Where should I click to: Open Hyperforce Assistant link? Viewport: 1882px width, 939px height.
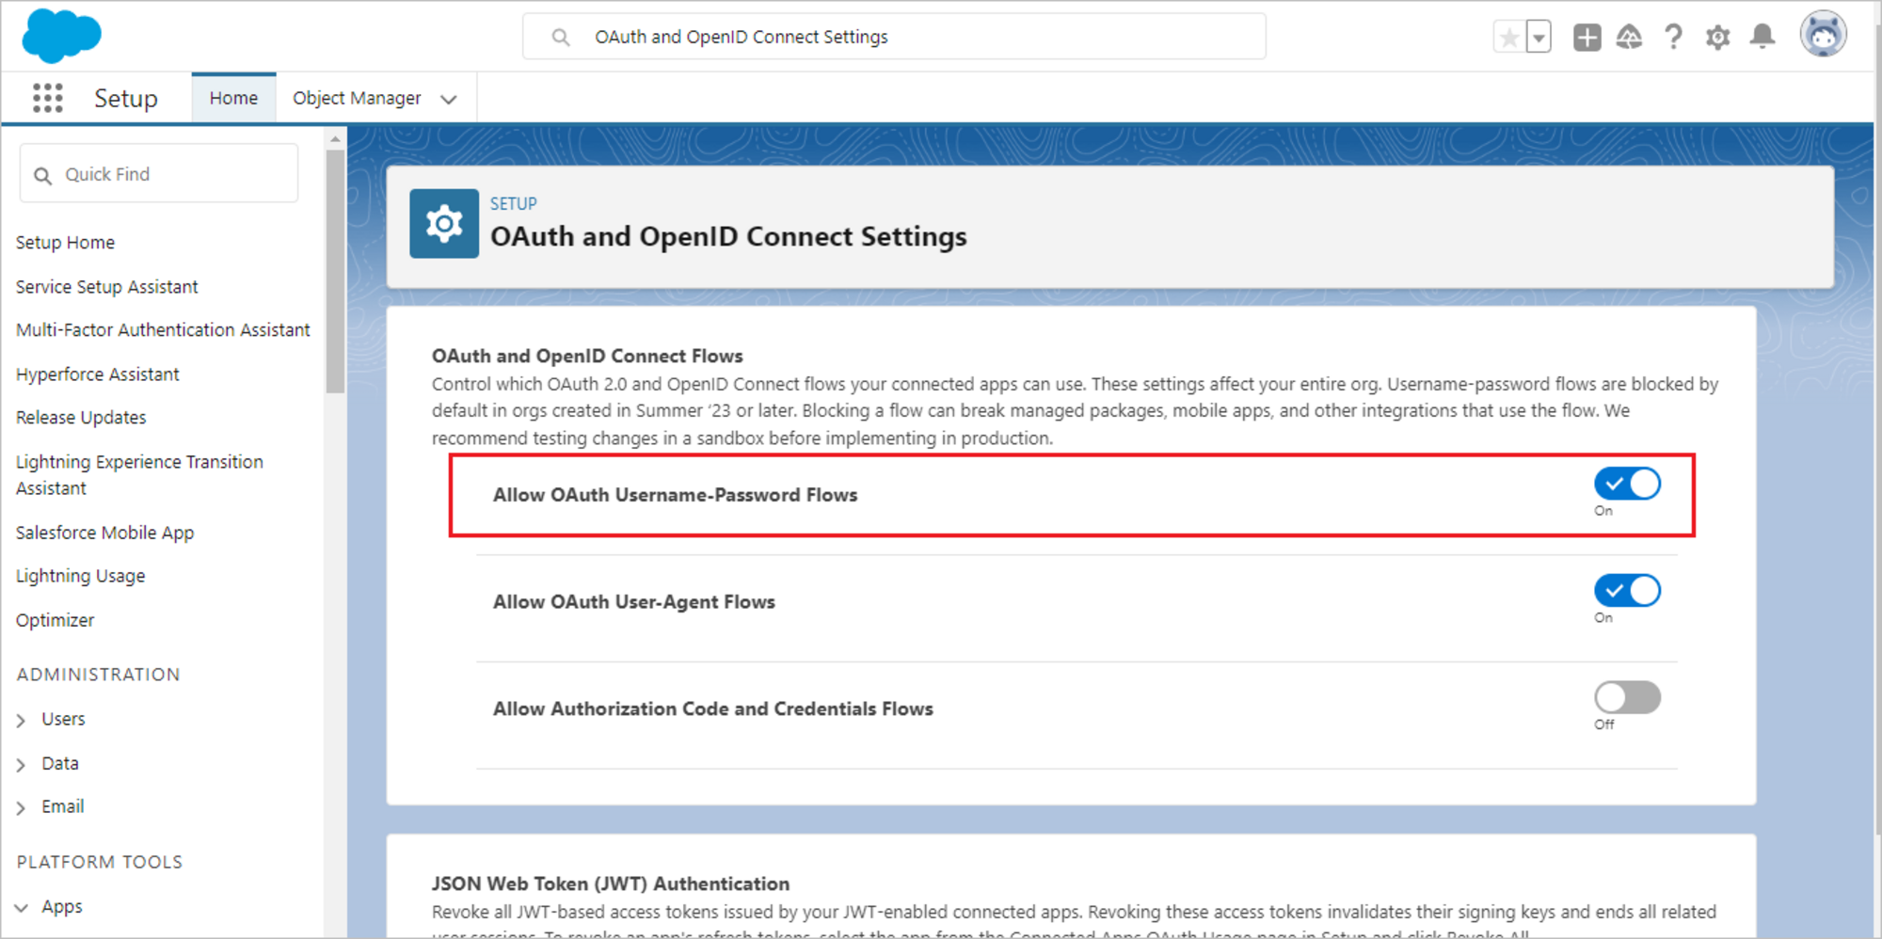point(97,374)
